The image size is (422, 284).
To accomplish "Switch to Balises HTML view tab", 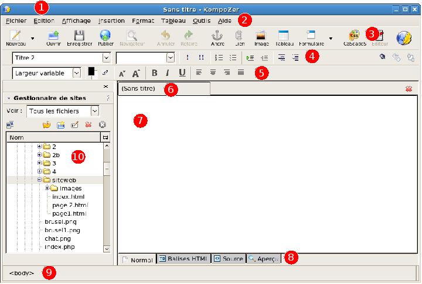I will point(183,259).
